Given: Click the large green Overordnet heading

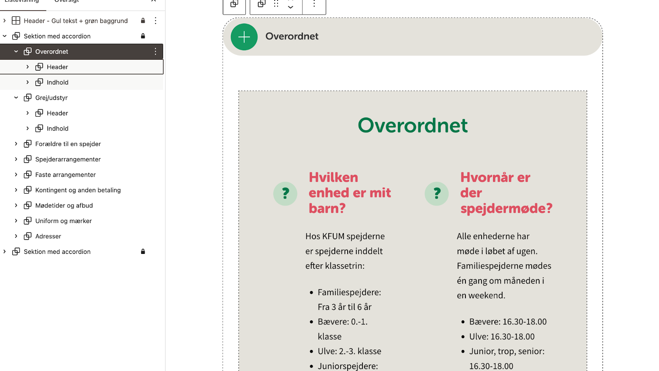Looking at the screenshot, I should [x=412, y=125].
